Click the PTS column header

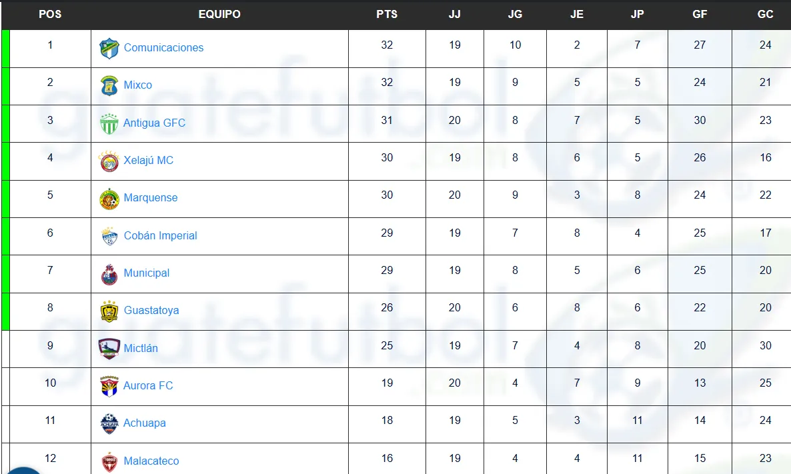coord(387,14)
